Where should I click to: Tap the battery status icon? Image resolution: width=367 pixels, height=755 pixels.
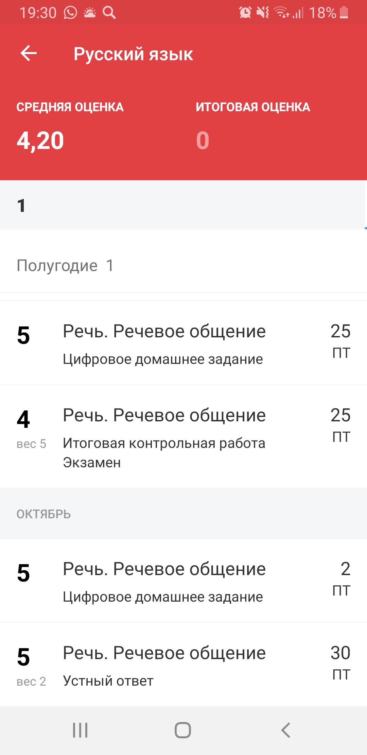point(344,13)
